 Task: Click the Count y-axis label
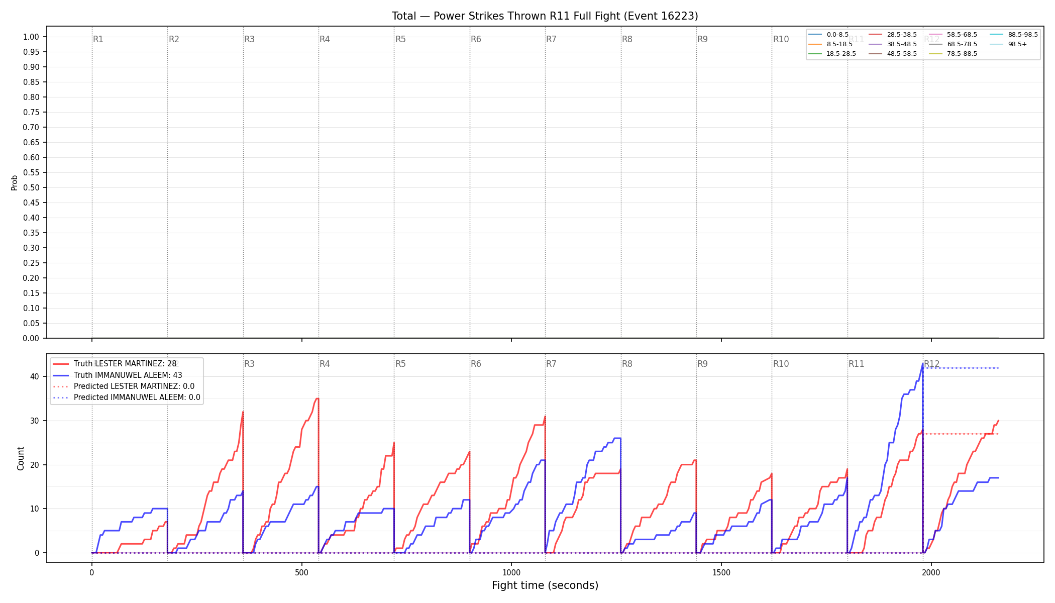21,458
